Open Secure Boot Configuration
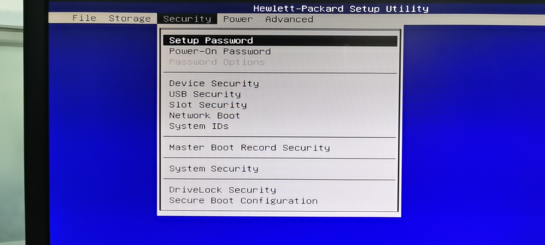The height and width of the screenshot is (245, 545). tap(243, 201)
